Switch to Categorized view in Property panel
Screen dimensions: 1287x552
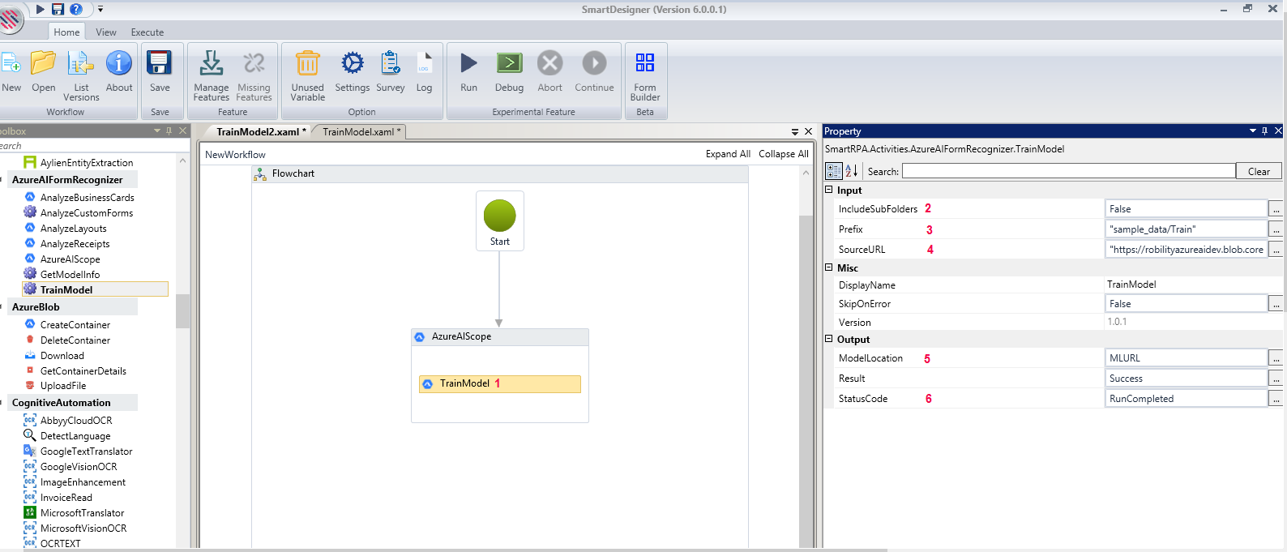(834, 171)
